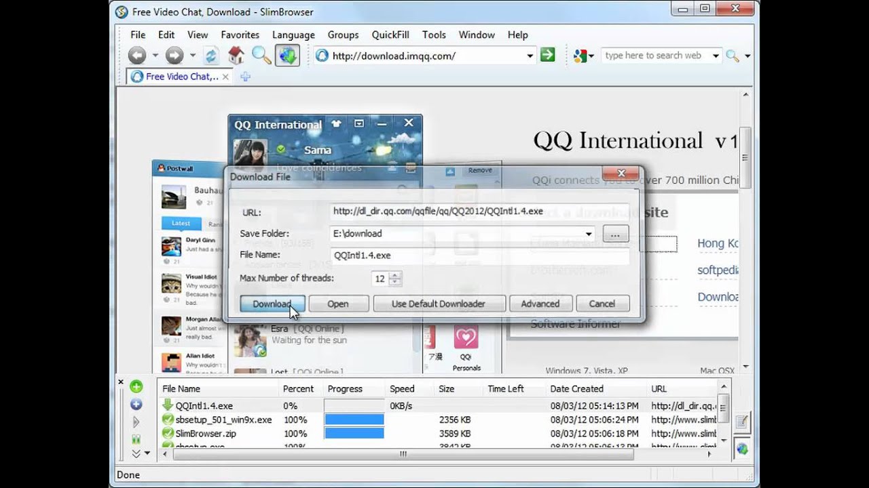Start downloads using the play arrow icon
Viewport: 869px width, 488px height.
136,421
